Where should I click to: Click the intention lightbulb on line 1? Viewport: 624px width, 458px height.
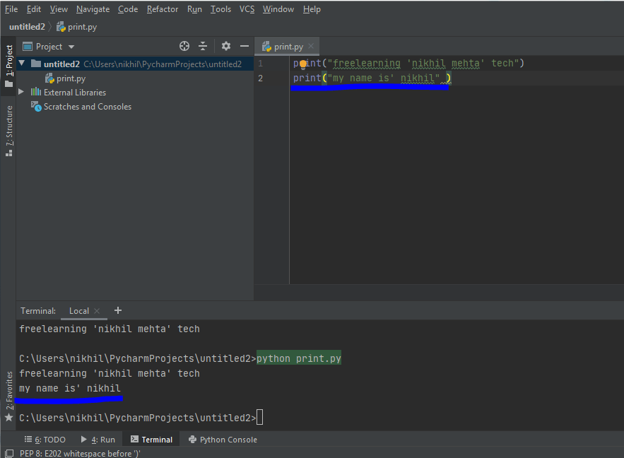[303, 64]
